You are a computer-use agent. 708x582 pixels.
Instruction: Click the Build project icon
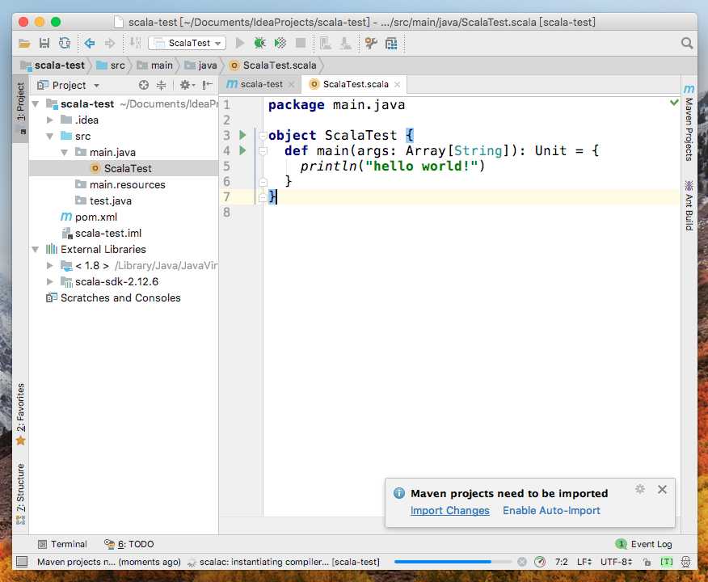(136, 44)
